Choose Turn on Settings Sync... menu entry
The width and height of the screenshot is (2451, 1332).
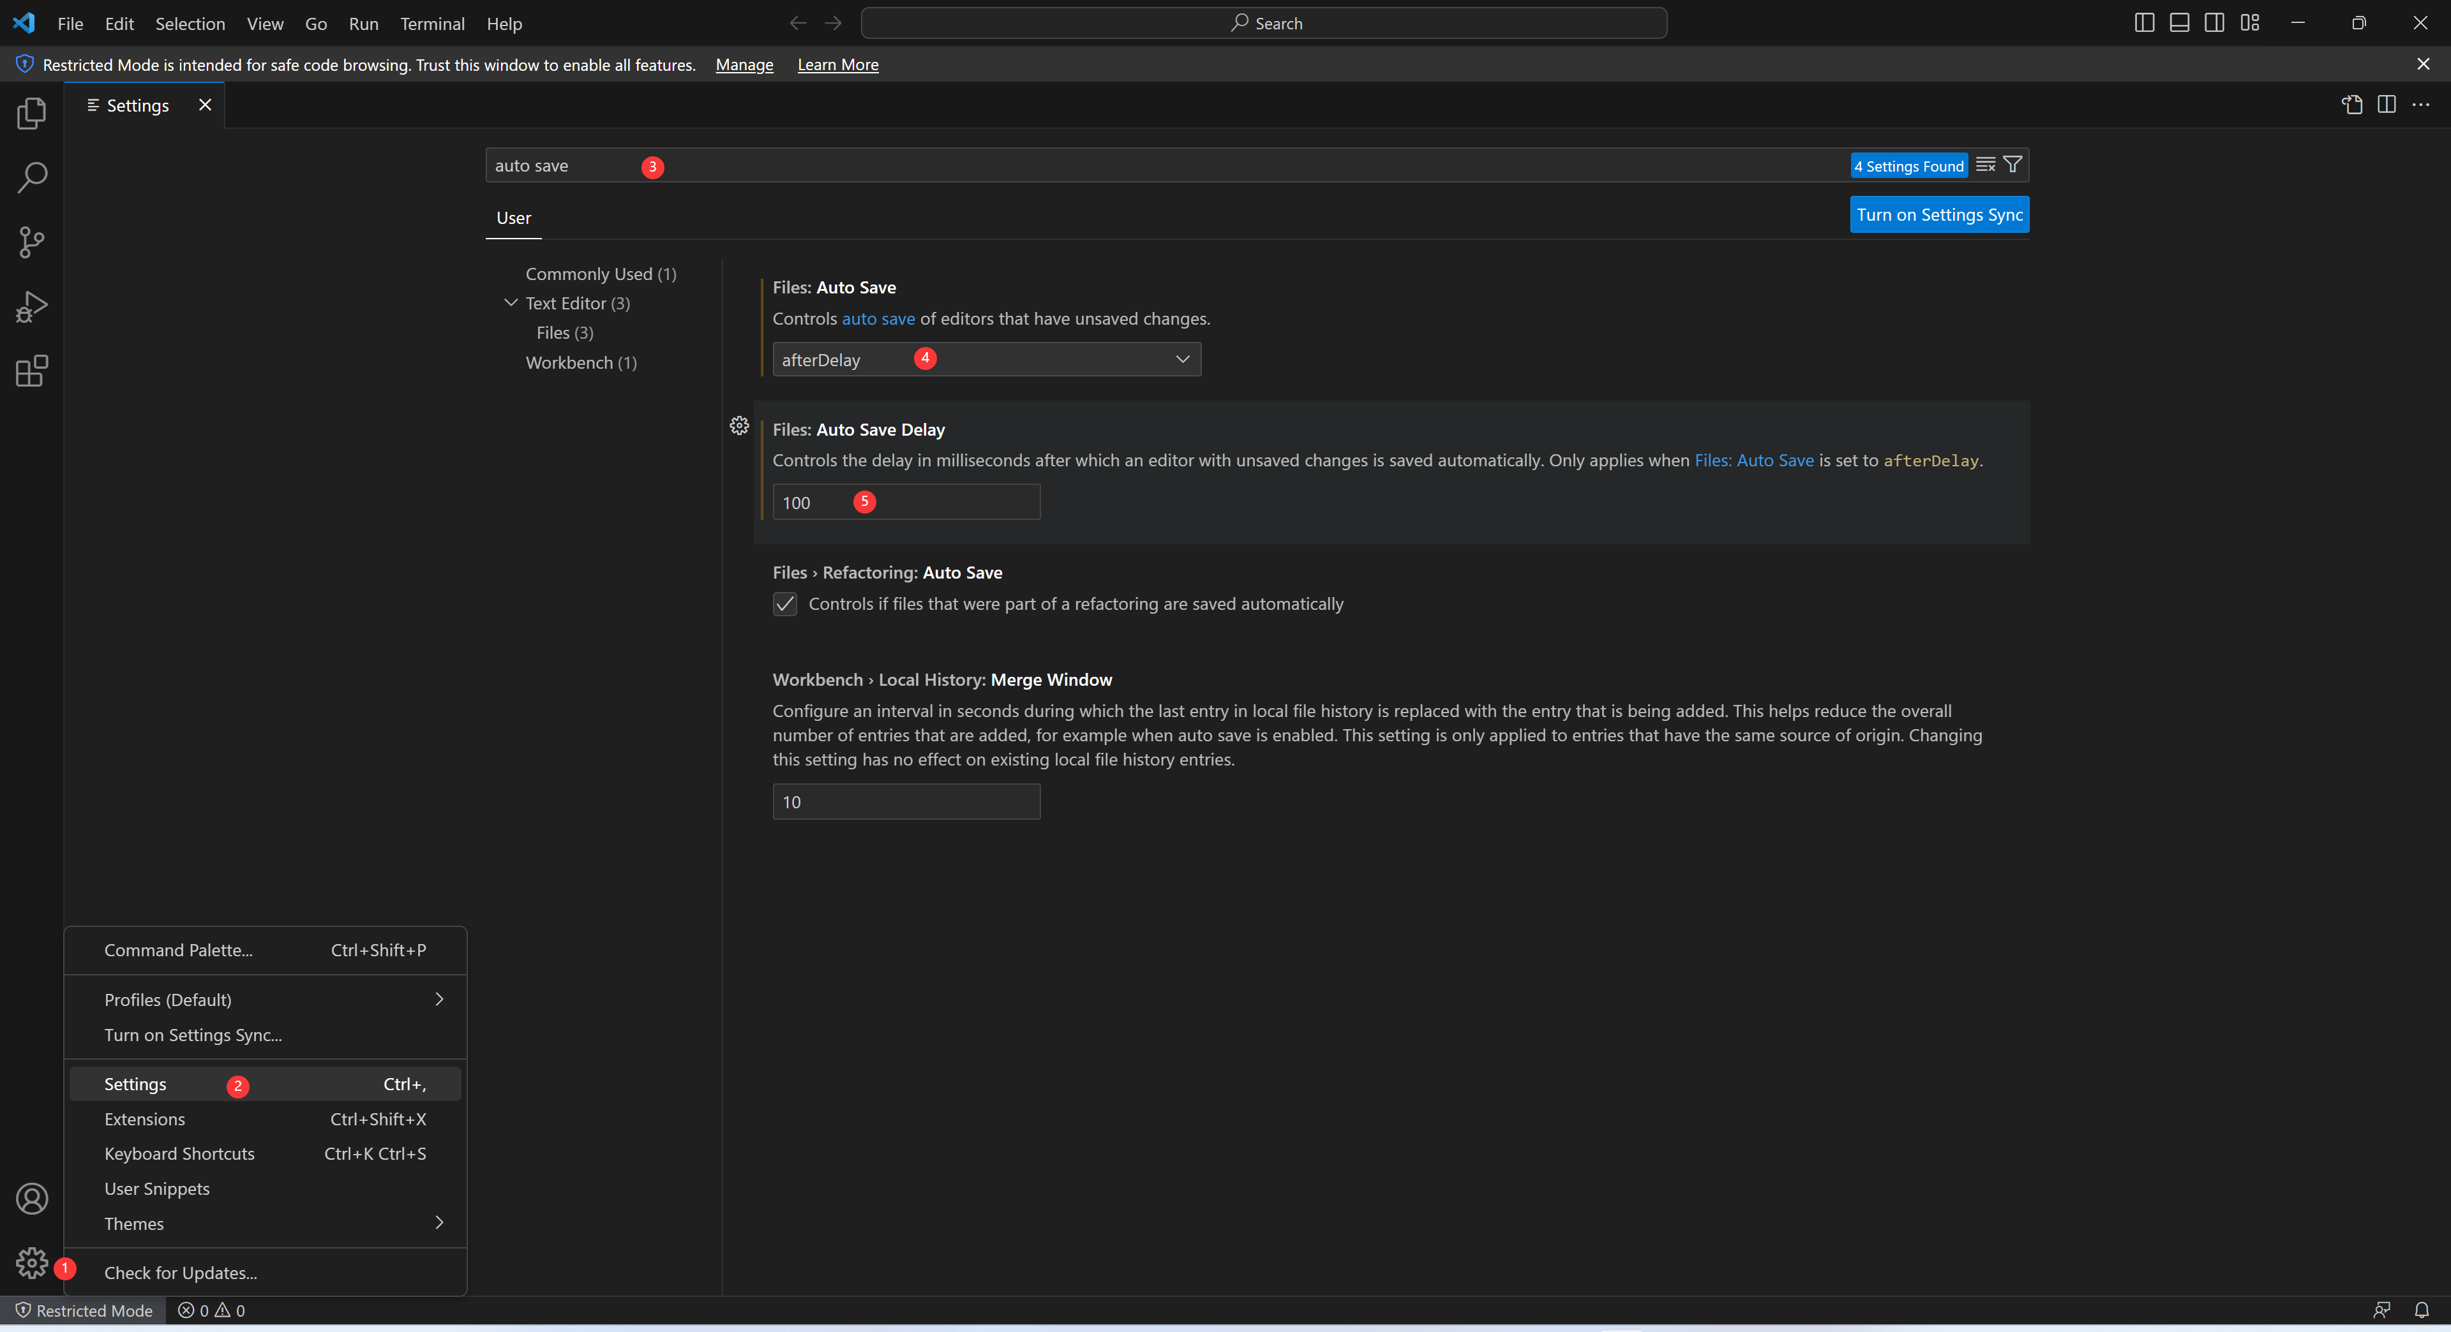(x=266, y=1035)
